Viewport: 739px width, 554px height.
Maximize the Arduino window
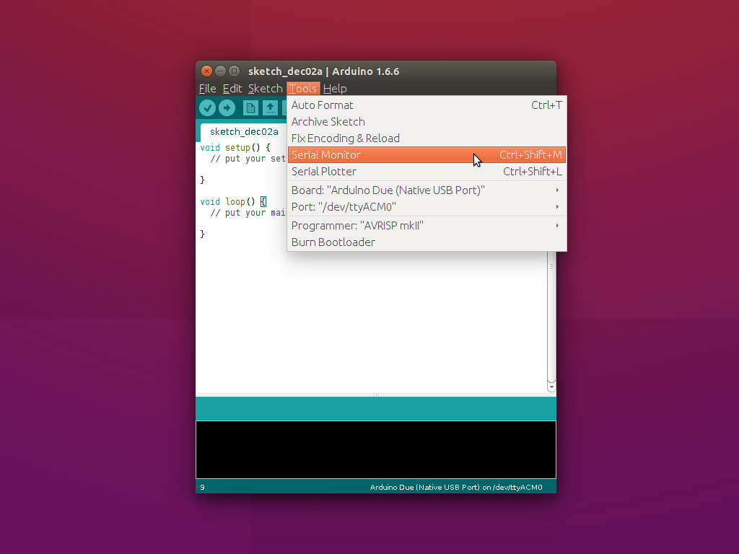coord(234,71)
